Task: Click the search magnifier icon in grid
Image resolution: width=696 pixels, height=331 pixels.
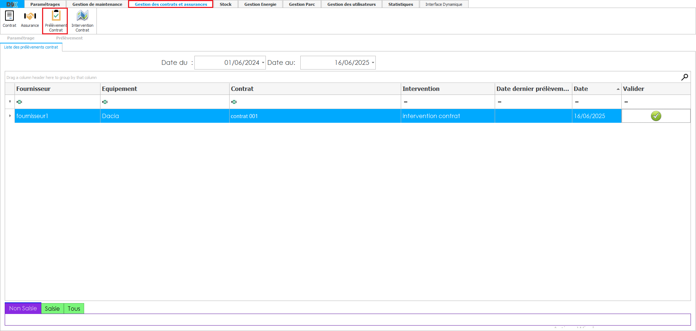Action: click(684, 77)
